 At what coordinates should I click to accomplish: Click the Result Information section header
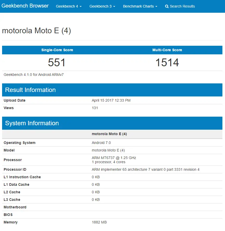click(112, 90)
